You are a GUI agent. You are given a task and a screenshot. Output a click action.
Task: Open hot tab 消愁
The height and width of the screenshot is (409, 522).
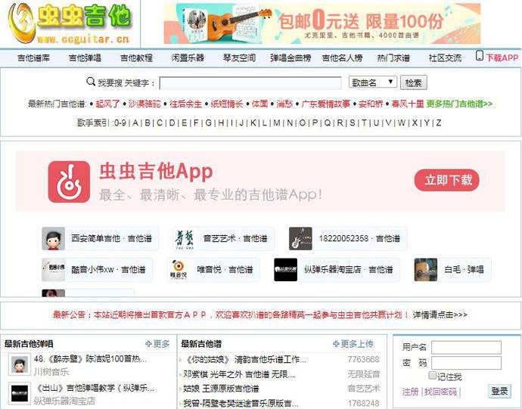[x=284, y=104]
